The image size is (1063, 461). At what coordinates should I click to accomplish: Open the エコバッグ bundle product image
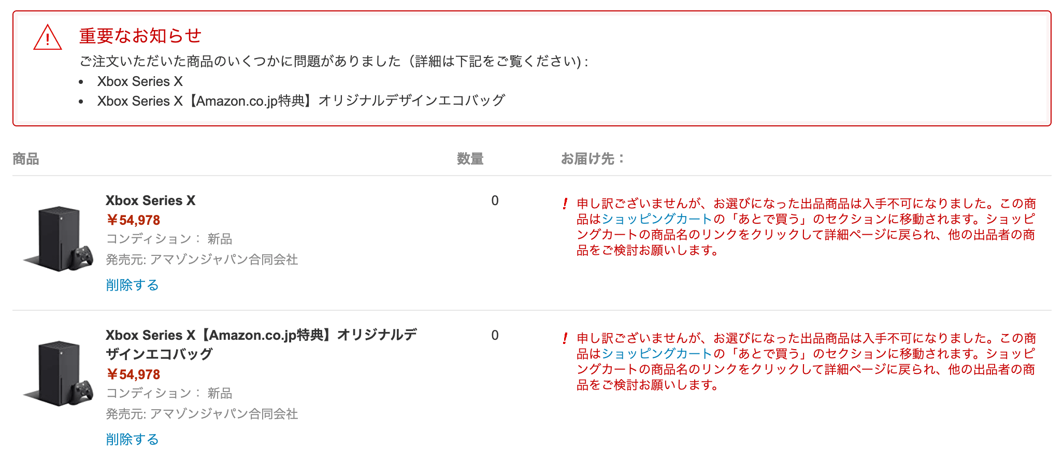pos(59,373)
